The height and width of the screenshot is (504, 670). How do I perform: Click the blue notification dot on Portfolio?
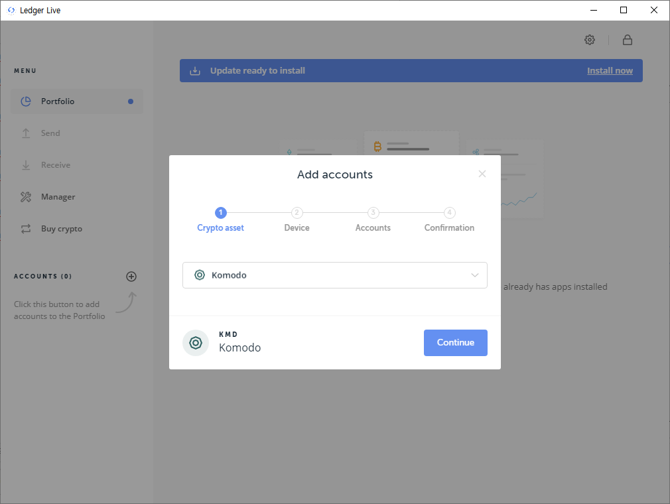(131, 101)
